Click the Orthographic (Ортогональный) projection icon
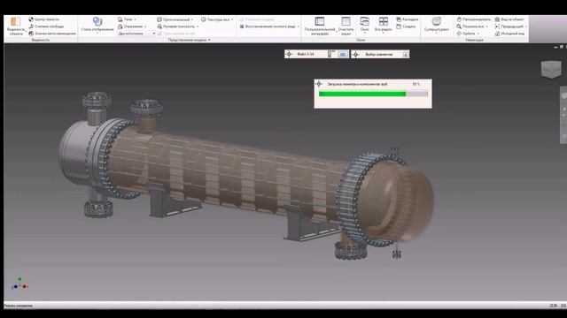 159,19
